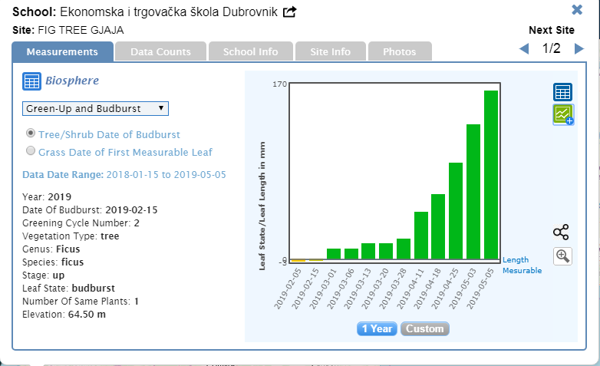Click the add-to-plot green chart icon
The width and height of the screenshot is (600, 366).
point(563,115)
